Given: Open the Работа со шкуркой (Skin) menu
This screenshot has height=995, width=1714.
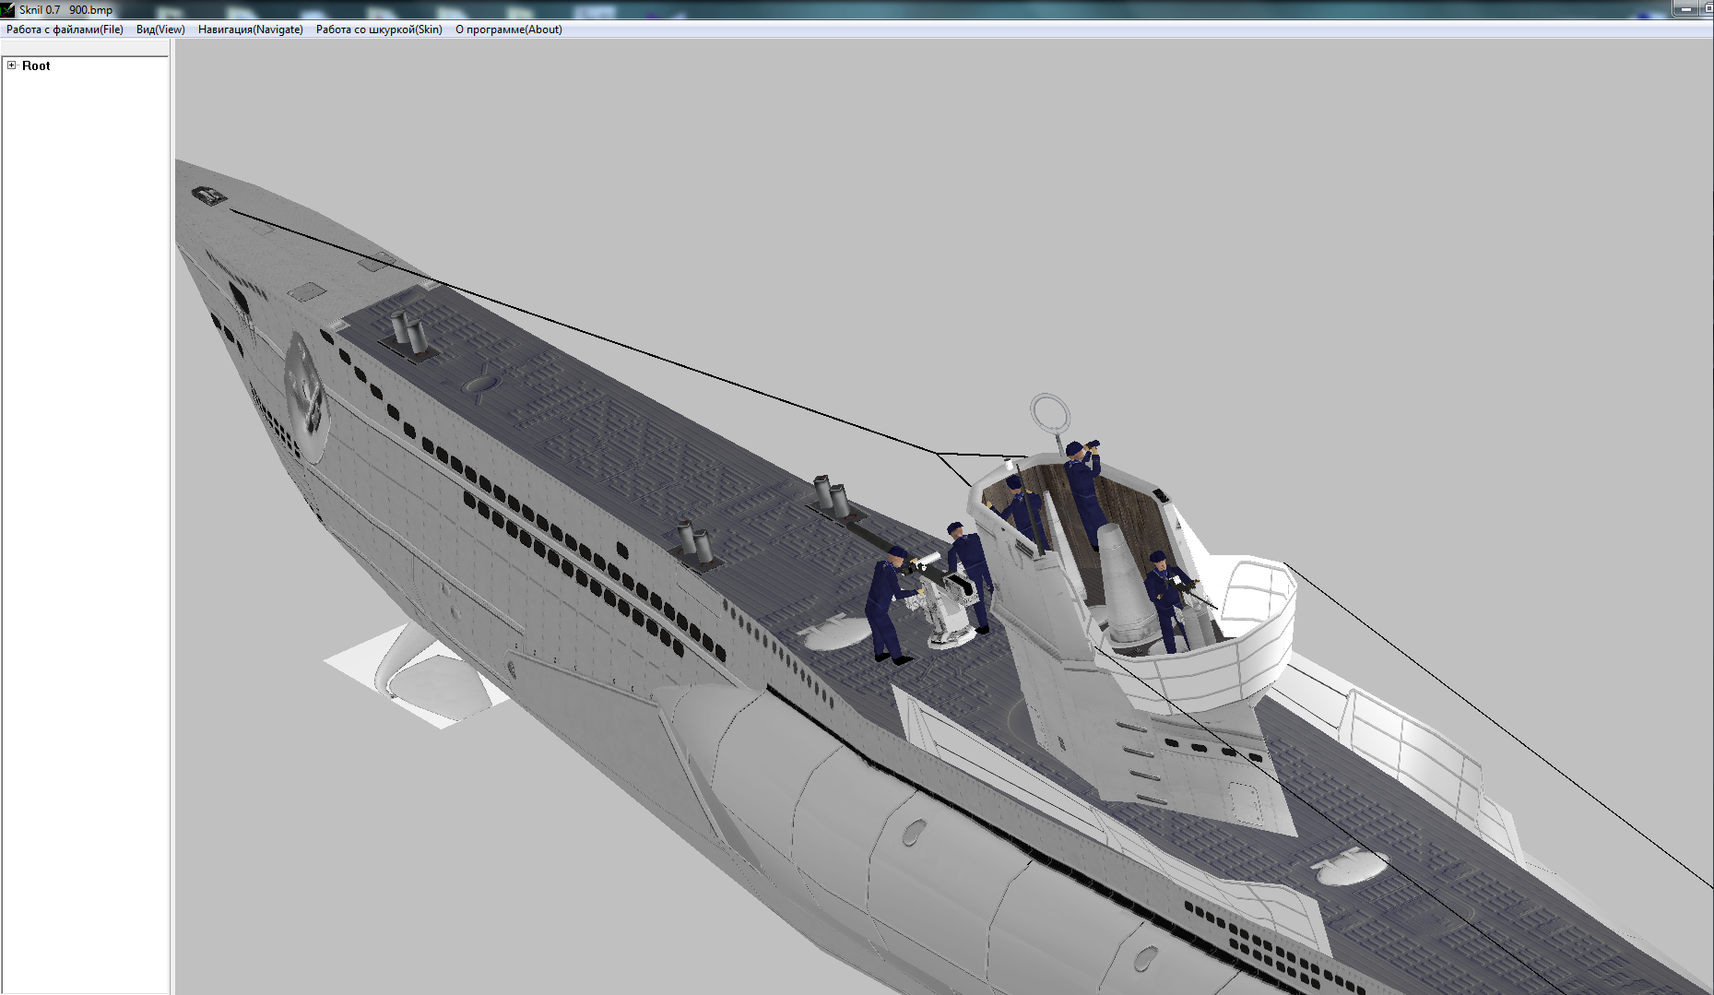Looking at the screenshot, I should tap(379, 30).
